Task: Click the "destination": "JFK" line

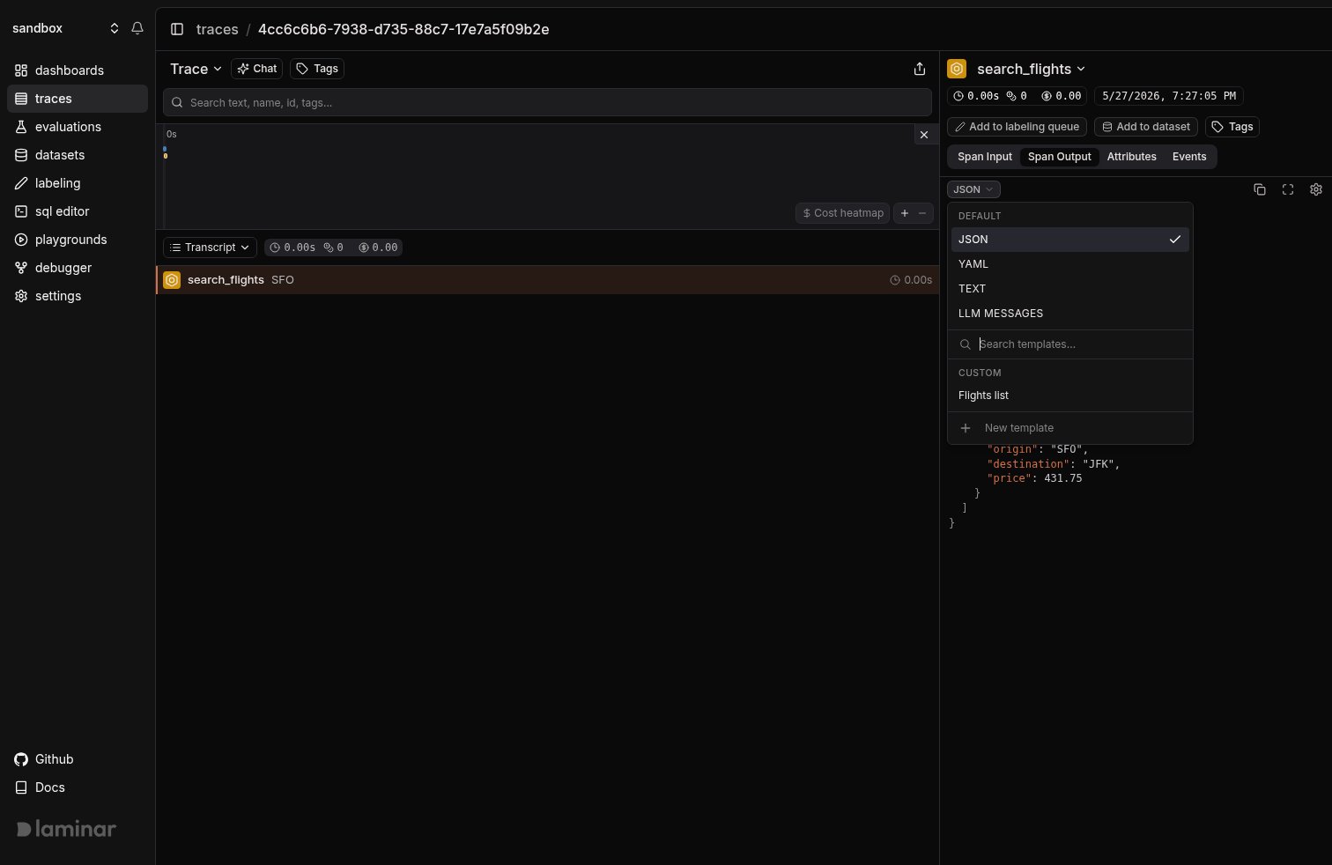Action: [1054, 463]
